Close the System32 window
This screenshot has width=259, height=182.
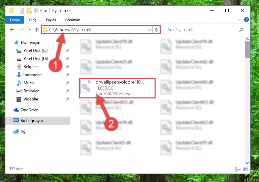(x=242, y=10)
